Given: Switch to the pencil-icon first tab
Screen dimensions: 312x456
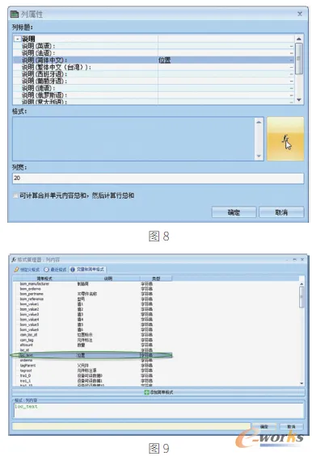Looking at the screenshot, I should pyautogui.click(x=27, y=270).
